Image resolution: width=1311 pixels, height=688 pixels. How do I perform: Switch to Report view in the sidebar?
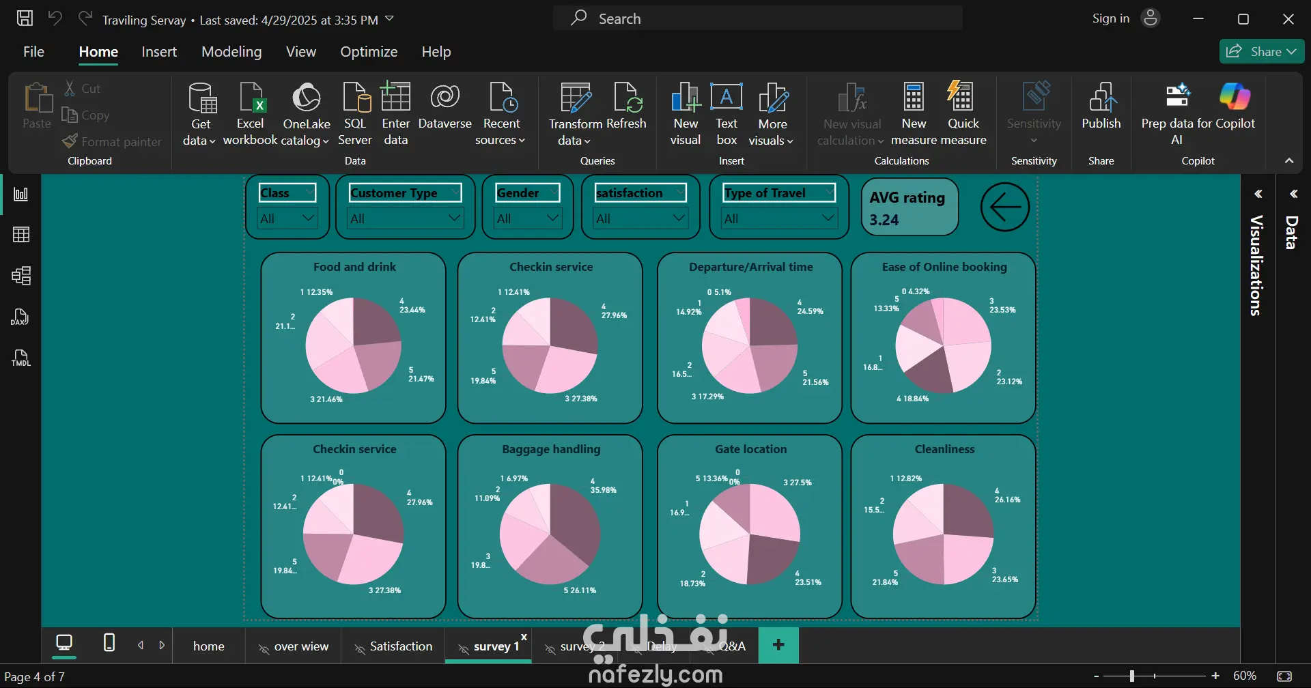[x=21, y=195]
